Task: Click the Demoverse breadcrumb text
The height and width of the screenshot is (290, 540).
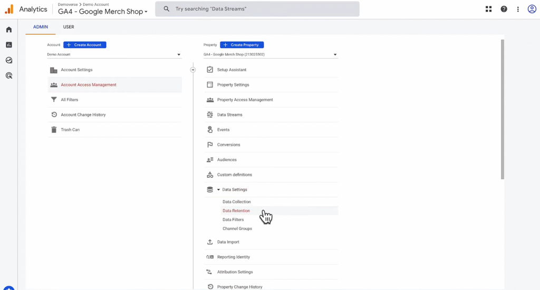Action: 68,4
